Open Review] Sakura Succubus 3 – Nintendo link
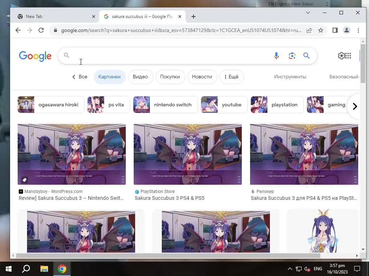The image size is (369, 276). [x=71, y=198]
